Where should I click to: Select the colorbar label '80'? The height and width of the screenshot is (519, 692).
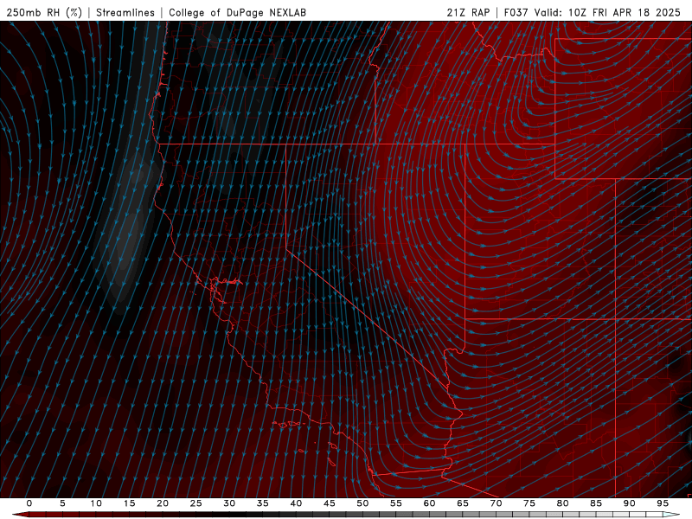pos(563,503)
